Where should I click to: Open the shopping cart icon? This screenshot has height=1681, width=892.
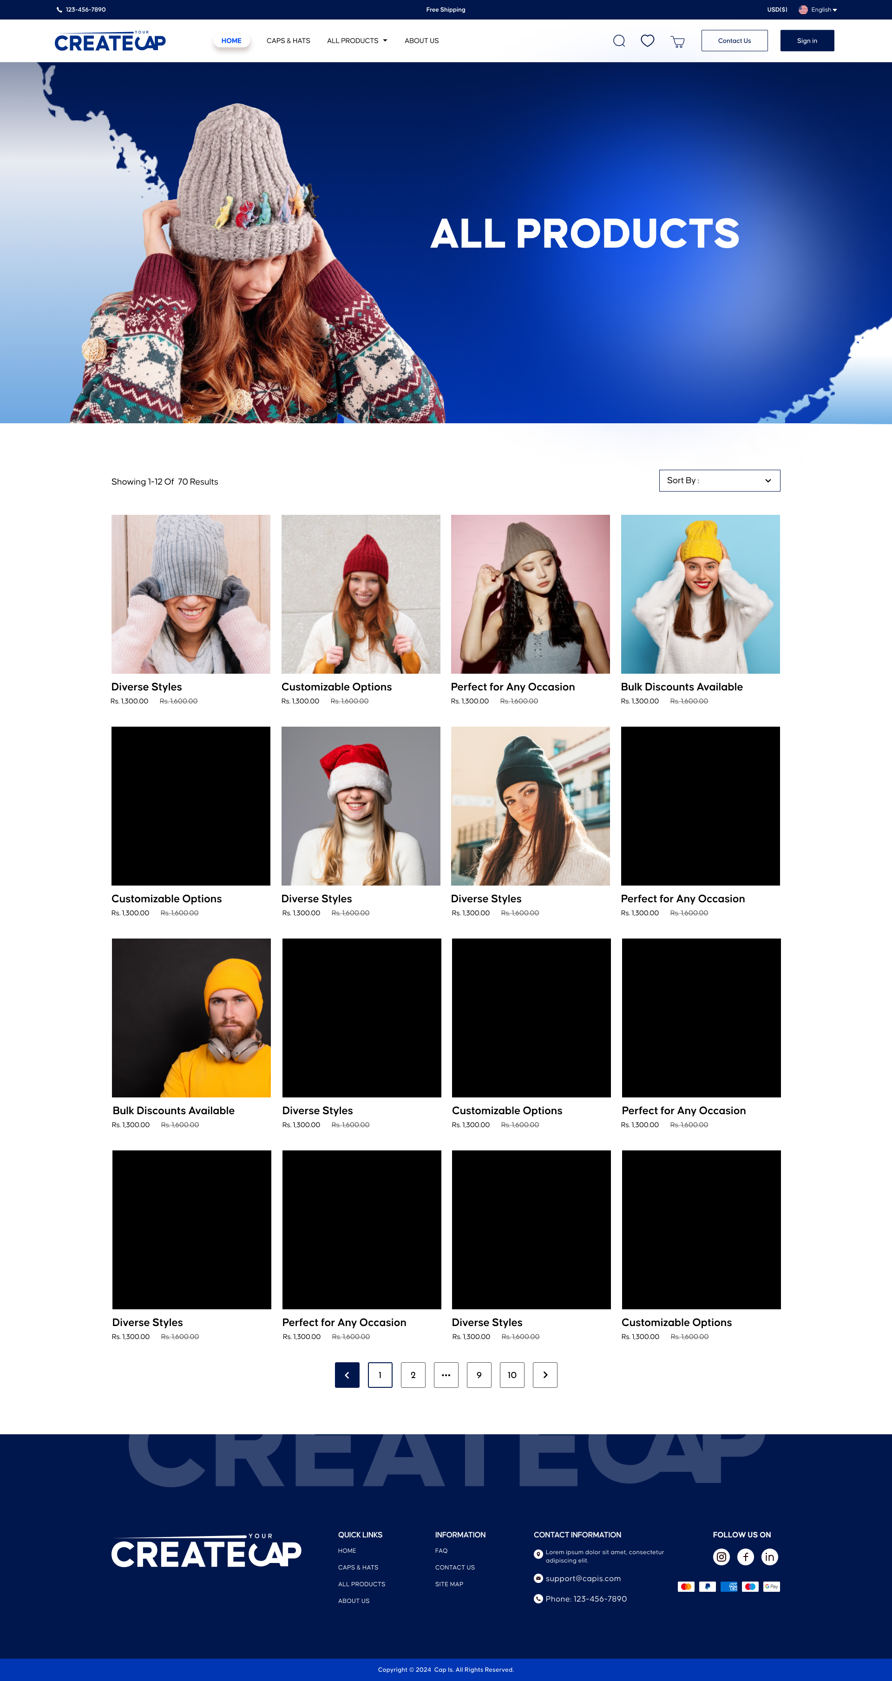pos(677,42)
